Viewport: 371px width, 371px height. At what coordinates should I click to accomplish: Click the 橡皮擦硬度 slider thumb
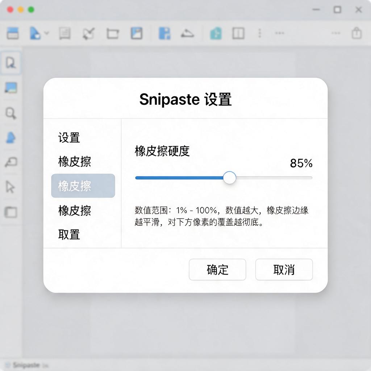[229, 178]
